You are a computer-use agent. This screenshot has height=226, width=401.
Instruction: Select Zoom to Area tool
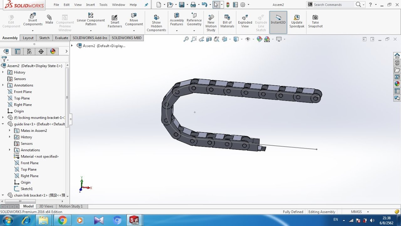(x=194, y=39)
